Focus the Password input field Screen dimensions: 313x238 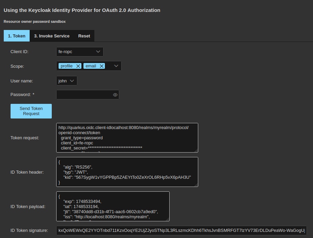88,95
